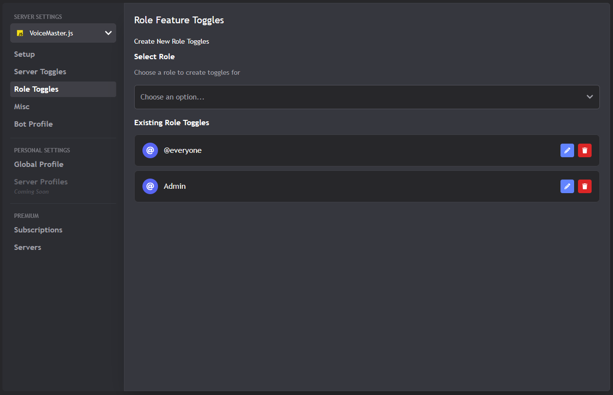Open the Misc settings section
This screenshot has height=395, width=613.
21,106
